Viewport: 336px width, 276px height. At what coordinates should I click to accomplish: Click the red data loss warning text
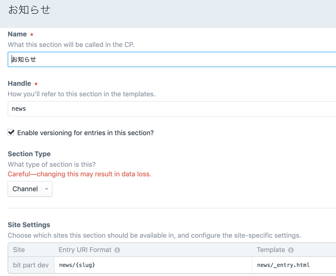(x=79, y=174)
